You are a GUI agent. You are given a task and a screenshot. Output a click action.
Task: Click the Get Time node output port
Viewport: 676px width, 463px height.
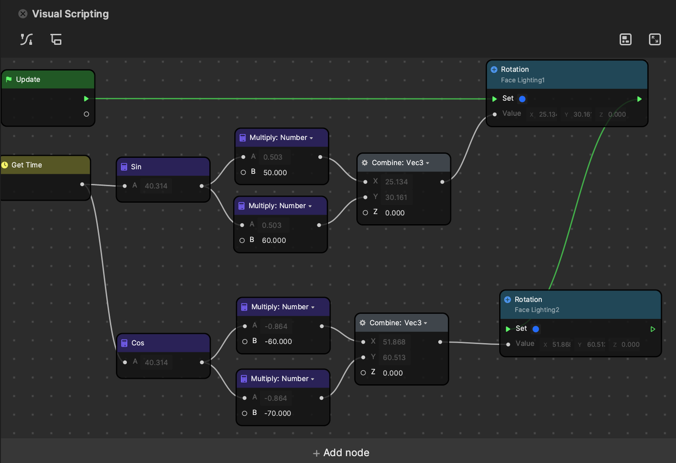pyautogui.click(x=82, y=184)
